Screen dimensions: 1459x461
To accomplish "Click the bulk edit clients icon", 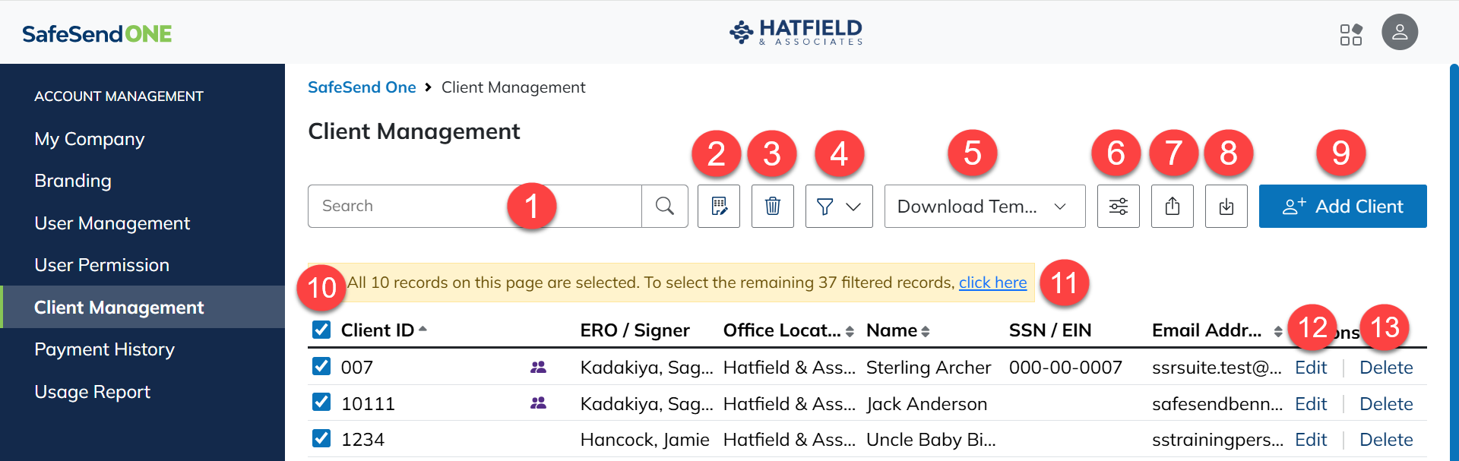I will point(719,206).
